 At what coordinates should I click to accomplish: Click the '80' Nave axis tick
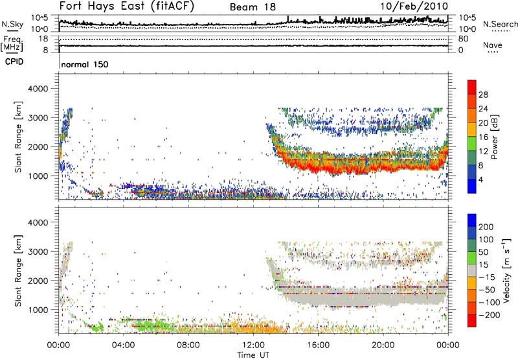(464, 39)
